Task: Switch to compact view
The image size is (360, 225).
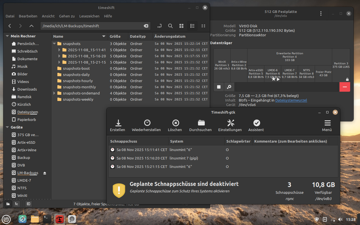Action: [x=203, y=26]
